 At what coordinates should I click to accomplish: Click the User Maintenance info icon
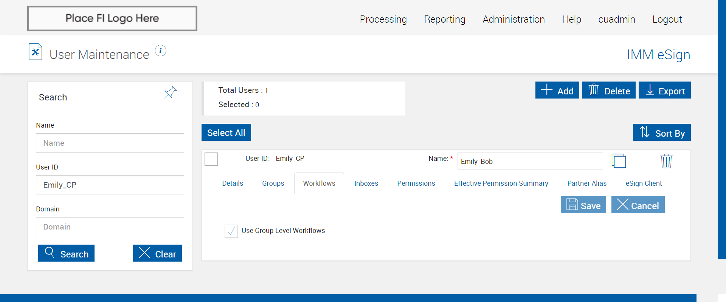click(x=160, y=51)
